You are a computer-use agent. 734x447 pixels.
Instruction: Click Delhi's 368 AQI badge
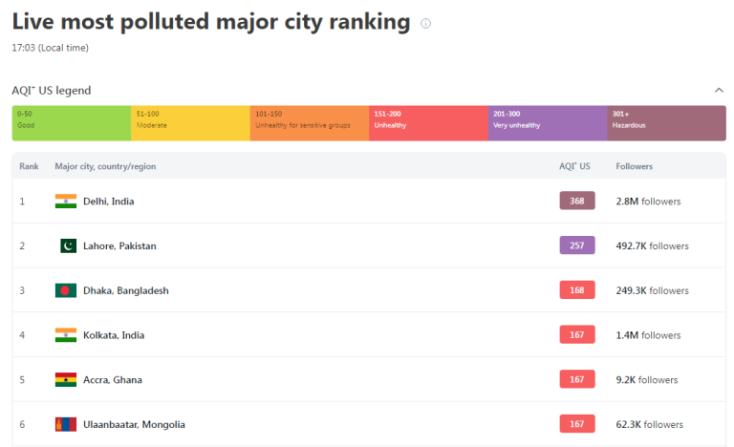pyautogui.click(x=577, y=201)
